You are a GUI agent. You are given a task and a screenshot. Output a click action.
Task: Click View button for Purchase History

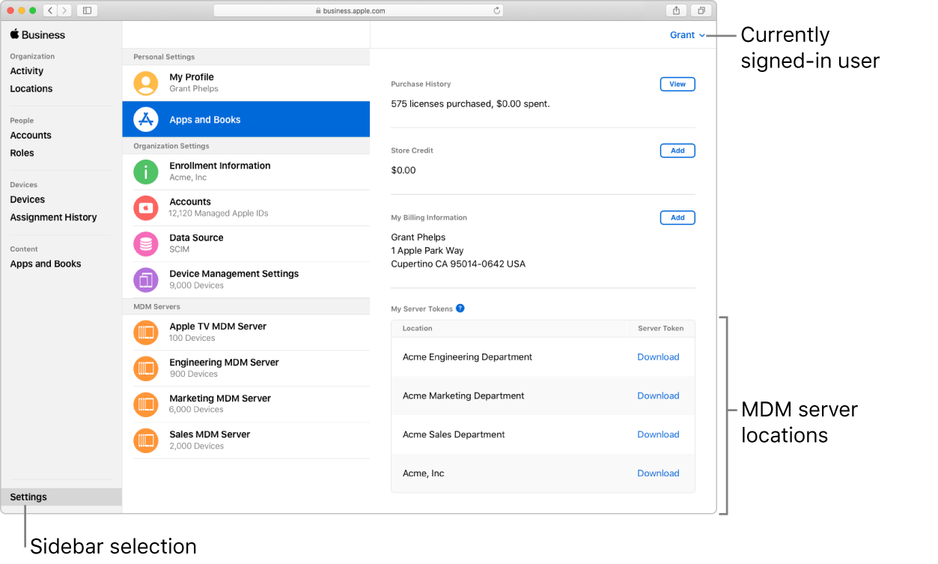point(677,85)
